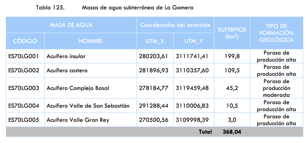Click the code cell ES70LG001

(x=25, y=56)
